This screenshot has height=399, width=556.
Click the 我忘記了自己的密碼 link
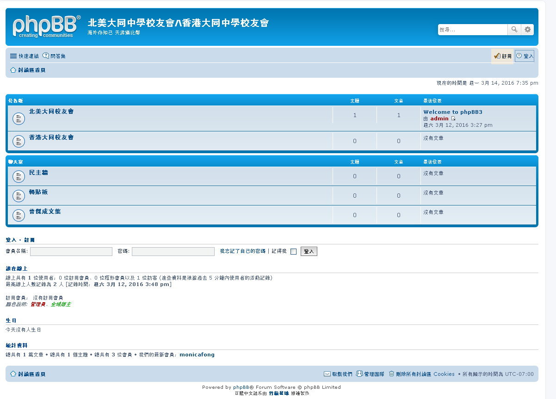242,251
